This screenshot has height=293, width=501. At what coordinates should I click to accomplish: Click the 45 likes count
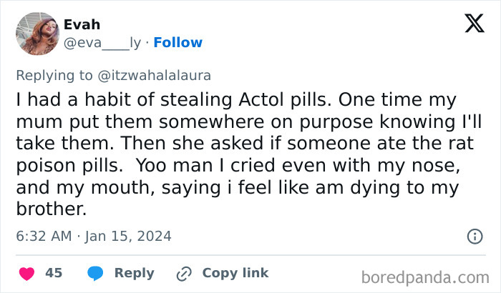coord(54,273)
